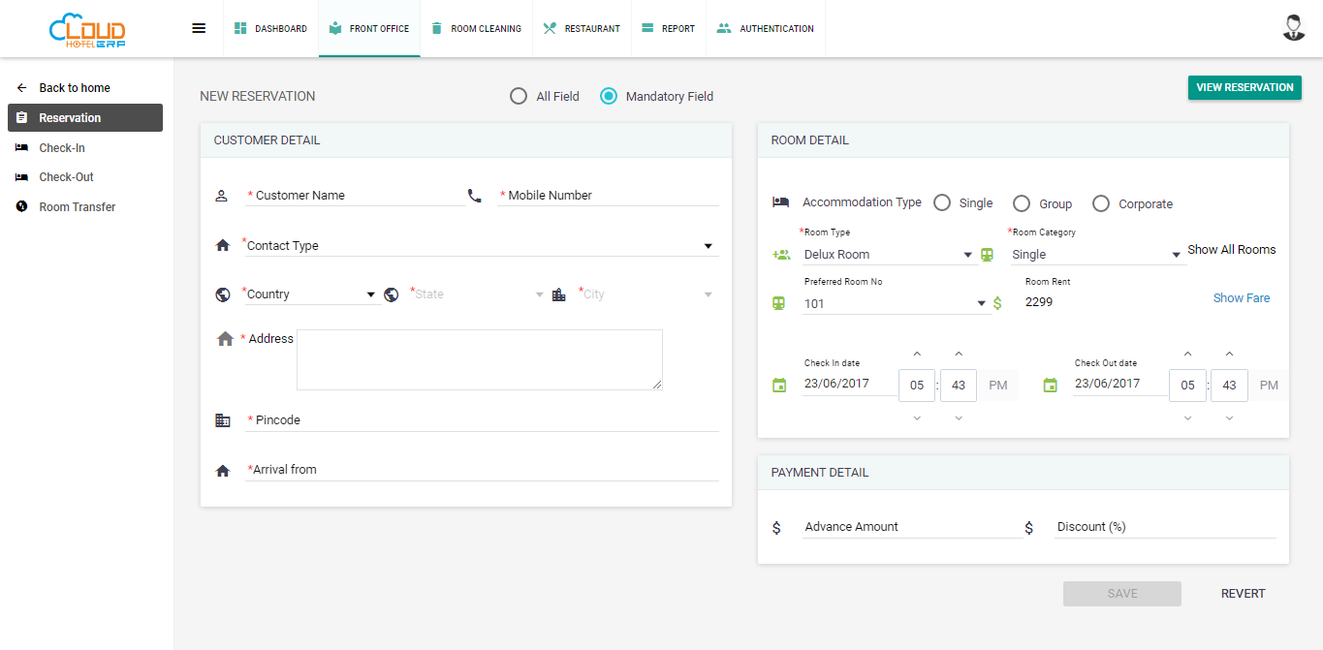Increase the Check In hour with up arrow
The width and height of the screenshot is (1323, 650).
coord(917,355)
